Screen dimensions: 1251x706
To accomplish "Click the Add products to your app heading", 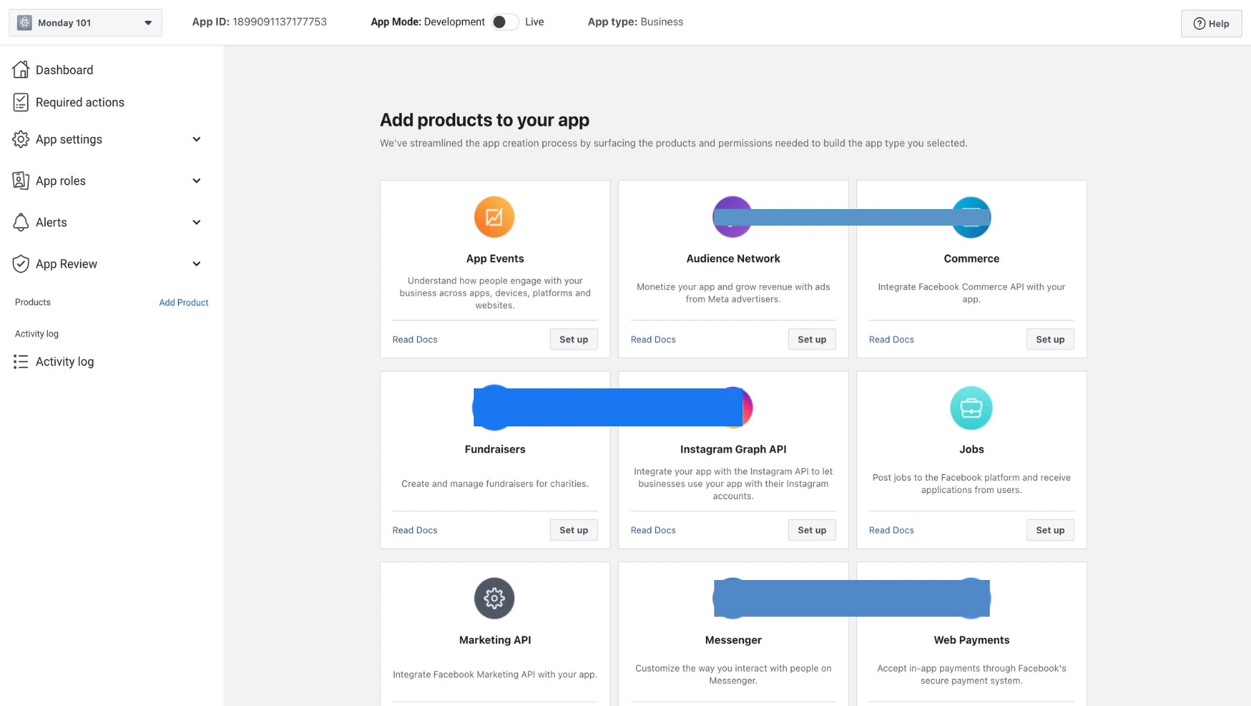I will coord(484,120).
